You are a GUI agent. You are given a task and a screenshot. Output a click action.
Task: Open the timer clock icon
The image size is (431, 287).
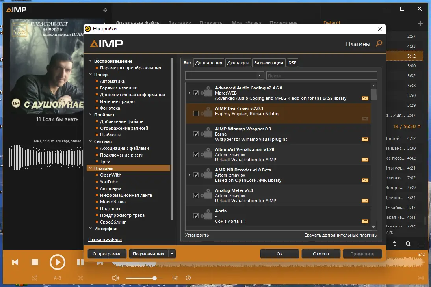(x=188, y=278)
